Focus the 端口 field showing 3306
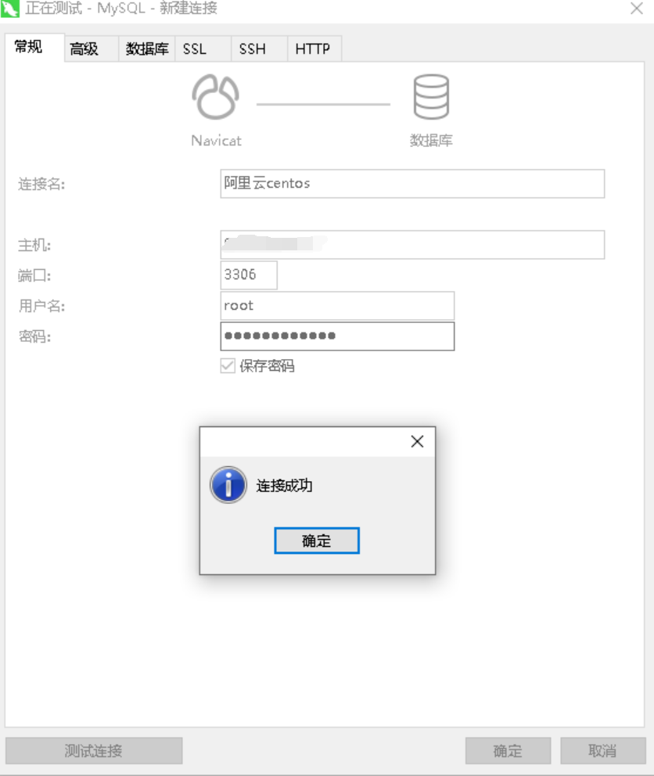The width and height of the screenshot is (654, 776). coord(249,275)
